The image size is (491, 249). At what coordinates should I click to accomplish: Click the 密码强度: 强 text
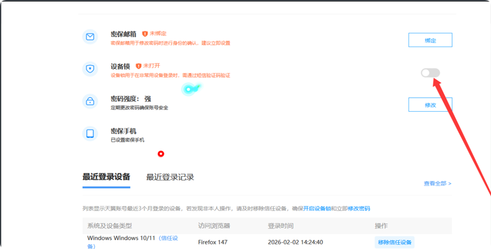coord(131,99)
